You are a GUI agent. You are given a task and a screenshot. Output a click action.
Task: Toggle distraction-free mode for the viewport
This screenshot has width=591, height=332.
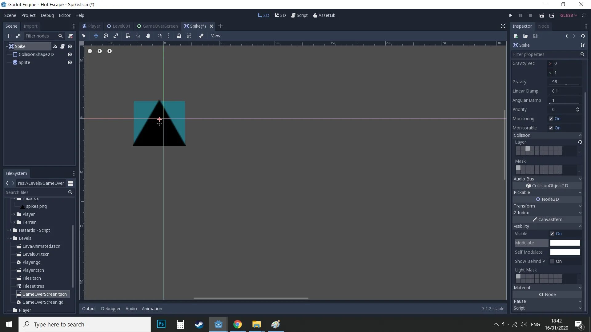coord(503,26)
